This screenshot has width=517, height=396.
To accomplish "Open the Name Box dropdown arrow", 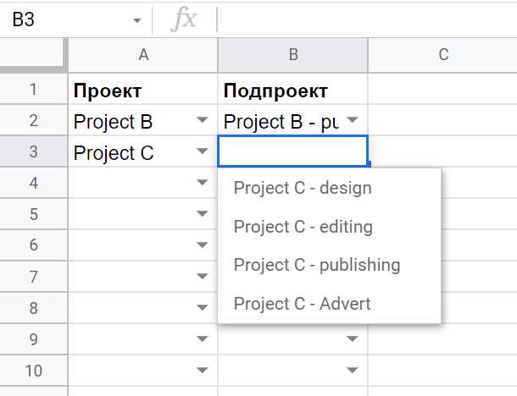I will (137, 20).
